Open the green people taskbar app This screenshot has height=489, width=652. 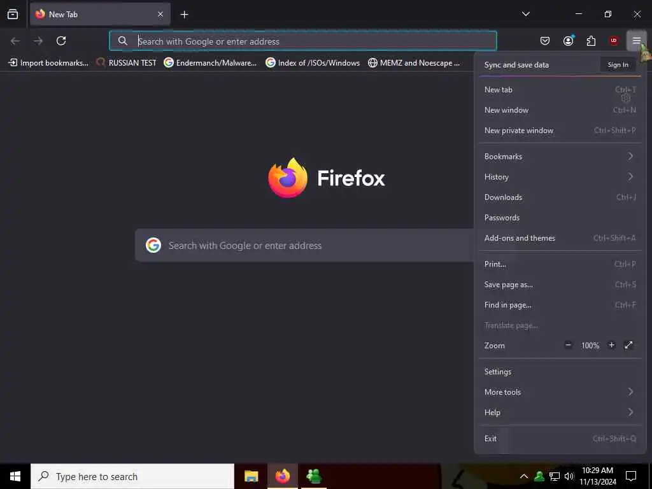point(313,476)
